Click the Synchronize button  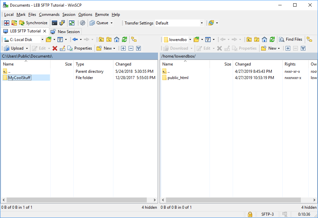coord(33,23)
